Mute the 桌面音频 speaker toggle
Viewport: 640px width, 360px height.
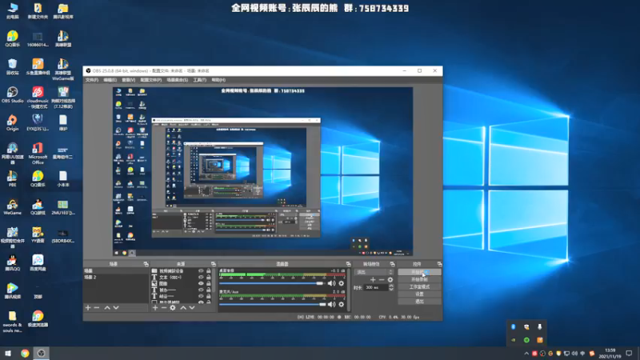point(331,283)
